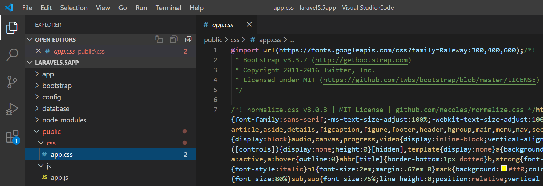Follow the github.com/twbs/bootstrap LICENSE link

pos(429,80)
